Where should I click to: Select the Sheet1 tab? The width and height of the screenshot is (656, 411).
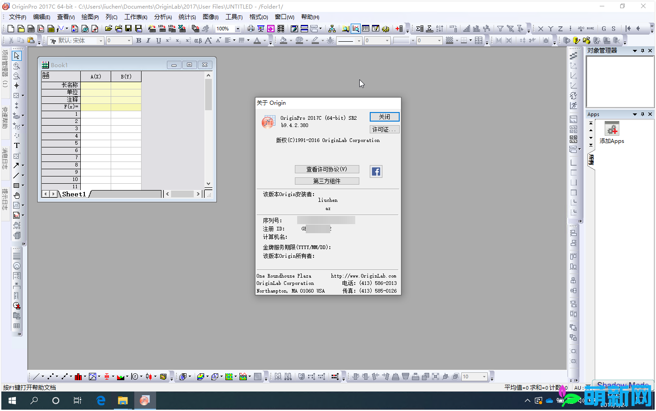tap(74, 194)
